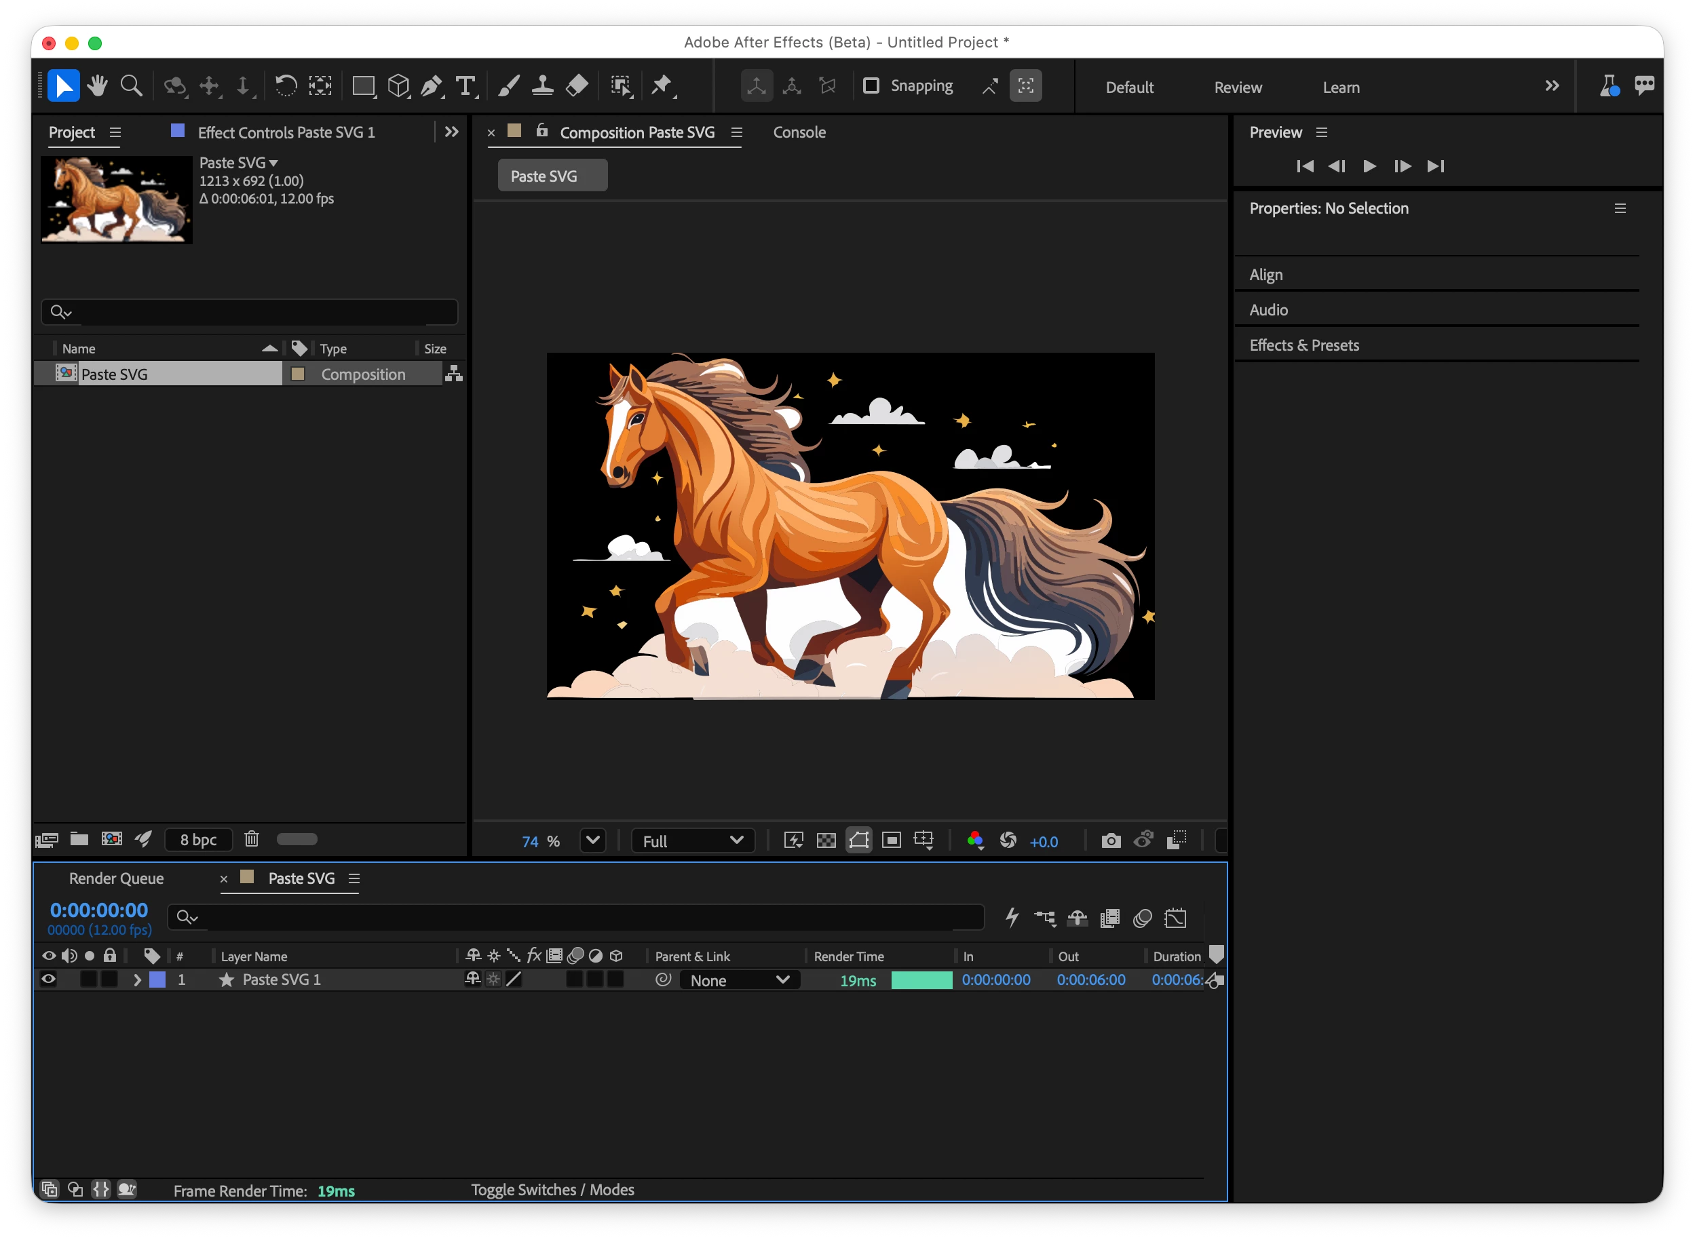Open the Console tab

799,132
